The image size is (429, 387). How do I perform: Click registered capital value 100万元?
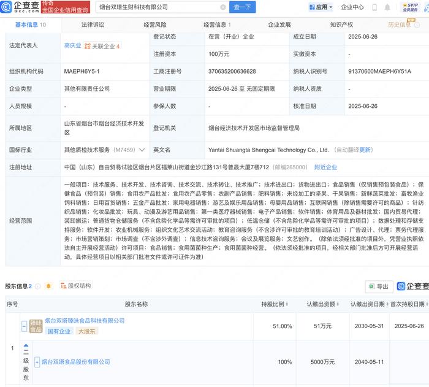pos(219,54)
